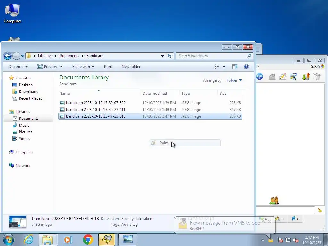Select Downloads under Favorites
The height and width of the screenshot is (246, 328).
[28, 91]
